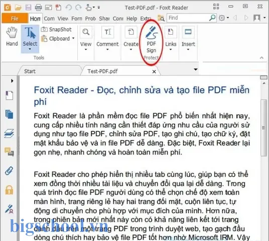This screenshot has height=241, width=269.
Task: Open the Attachments paperclip panel
Action: (x=9, y=171)
